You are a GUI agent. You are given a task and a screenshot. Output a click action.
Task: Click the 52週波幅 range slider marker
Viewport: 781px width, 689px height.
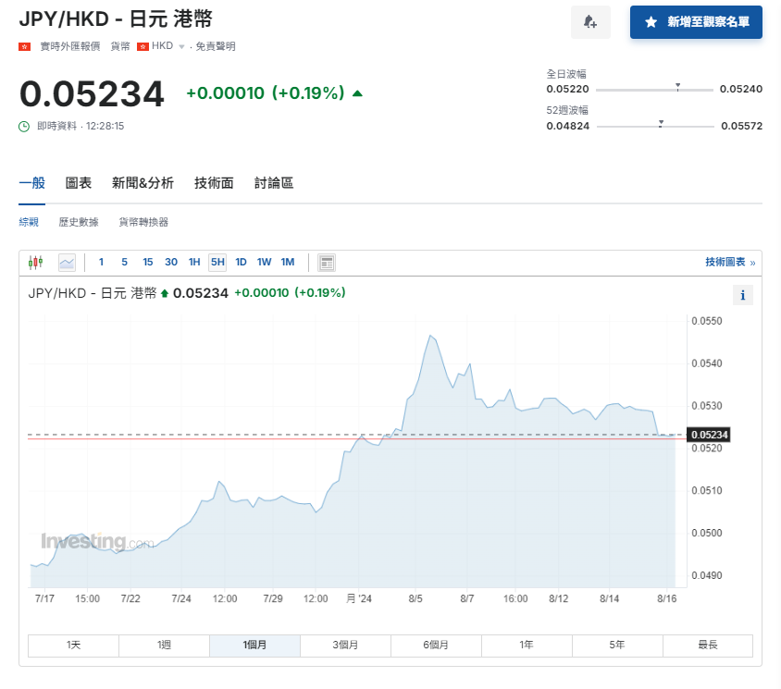coord(661,121)
